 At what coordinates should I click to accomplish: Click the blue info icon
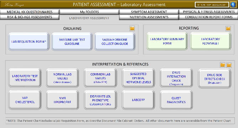(233, 5)
